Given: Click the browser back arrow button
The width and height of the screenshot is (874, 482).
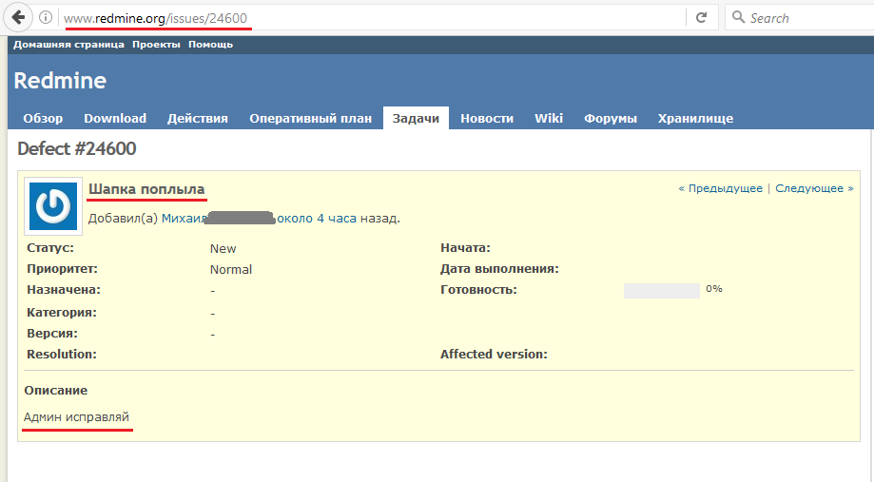Looking at the screenshot, I should (x=18, y=18).
